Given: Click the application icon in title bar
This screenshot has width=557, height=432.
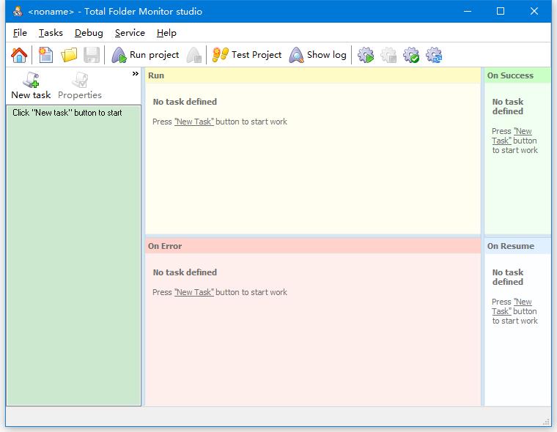Looking at the screenshot, I should pos(18,12).
